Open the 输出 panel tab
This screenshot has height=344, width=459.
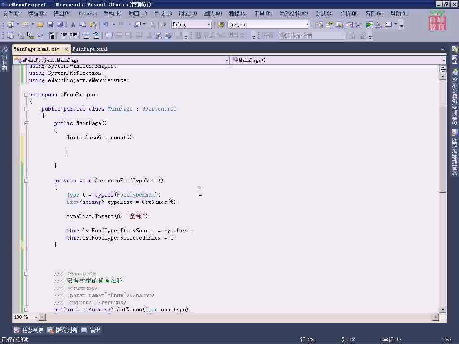point(91,330)
